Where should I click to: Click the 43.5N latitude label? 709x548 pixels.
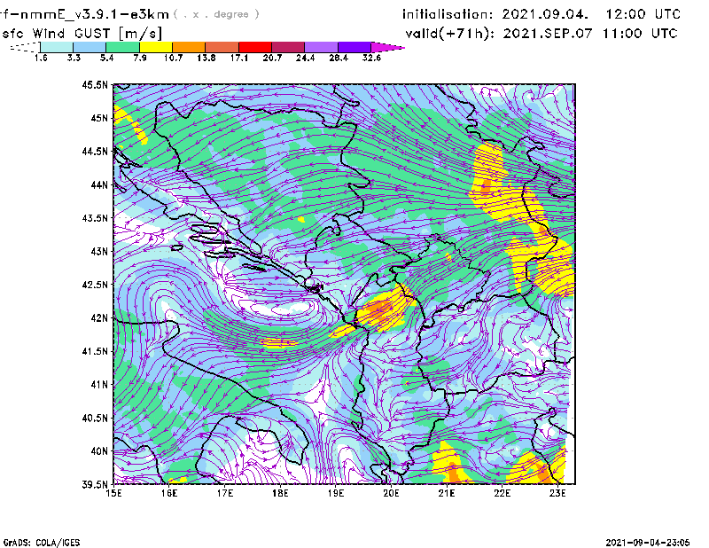click(95, 218)
